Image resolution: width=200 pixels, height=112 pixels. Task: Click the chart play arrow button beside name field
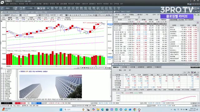tap(37, 15)
